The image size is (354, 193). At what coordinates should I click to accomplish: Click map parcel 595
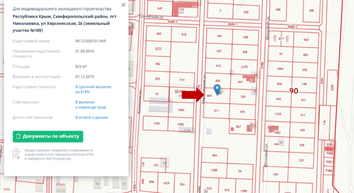point(246,12)
